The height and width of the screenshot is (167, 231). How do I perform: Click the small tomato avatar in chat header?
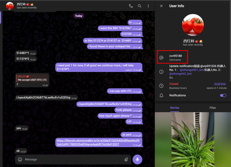point(10,6)
